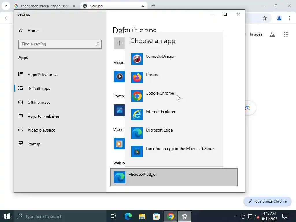The height and width of the screenshot is (222, 296).
Task: Click search magnifier in Find a setting
Action: [x=97, y=44]
